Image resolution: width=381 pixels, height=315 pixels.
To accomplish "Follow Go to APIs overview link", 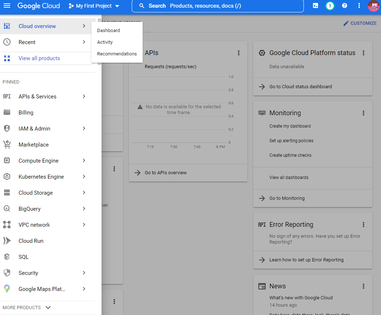I will coord(166,172).
